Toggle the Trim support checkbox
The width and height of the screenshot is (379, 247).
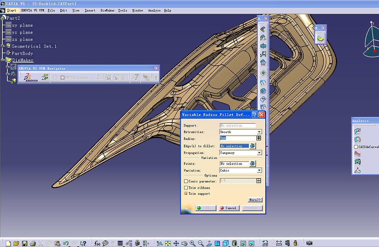(186, 194)
